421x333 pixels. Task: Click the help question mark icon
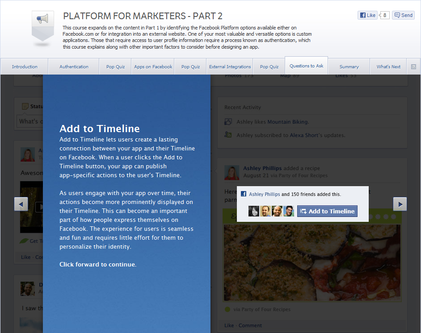(413, 67)
